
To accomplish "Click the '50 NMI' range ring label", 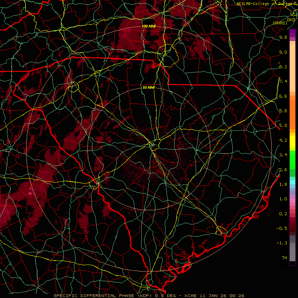I will click(149, 88).
